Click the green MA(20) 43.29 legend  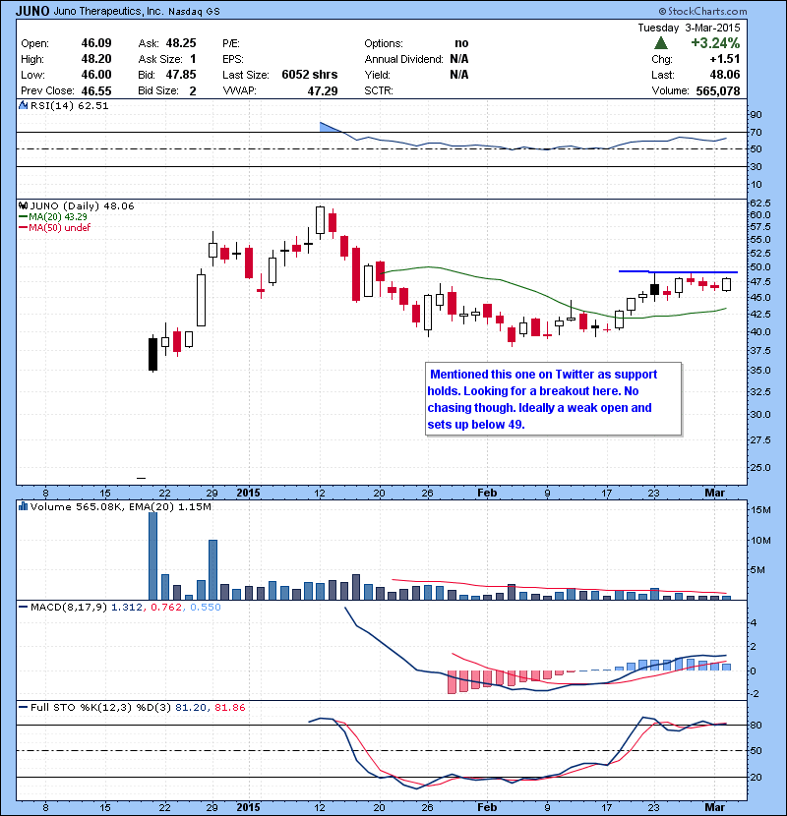pyautogui.click(x=52, y=216)
